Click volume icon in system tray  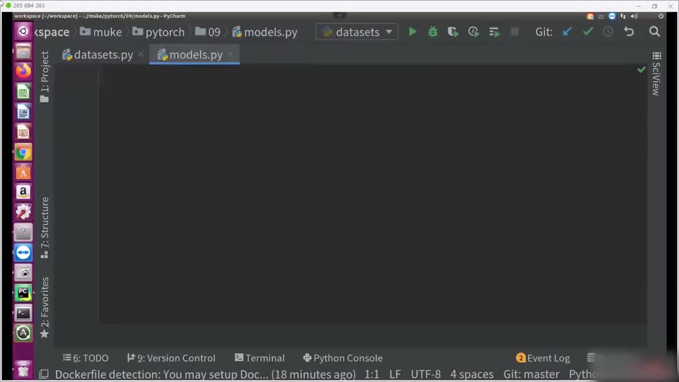[634, 16]
